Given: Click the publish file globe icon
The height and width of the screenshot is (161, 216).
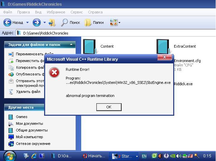Looking at the screenshot, I should pyautogui.click(x=11, y=74).
